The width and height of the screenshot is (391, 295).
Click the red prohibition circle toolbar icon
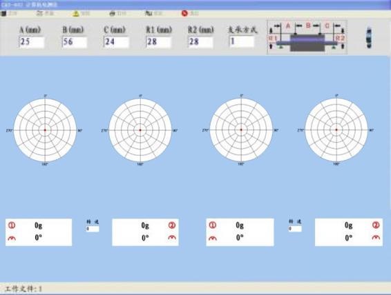click(184, 13)
